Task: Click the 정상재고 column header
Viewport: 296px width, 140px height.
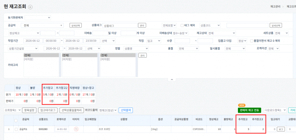Action: (213, 119)
